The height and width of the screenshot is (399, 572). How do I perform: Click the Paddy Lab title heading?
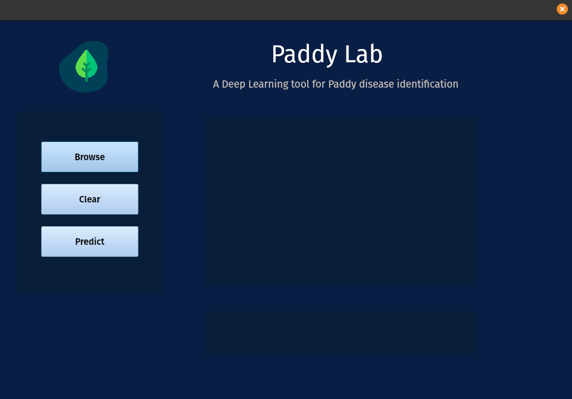[x=327, y=54]
